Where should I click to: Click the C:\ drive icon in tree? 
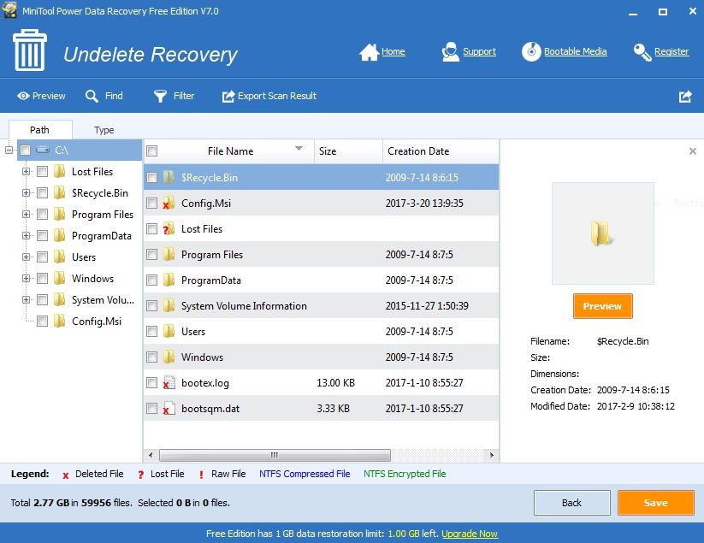point(43,150)
